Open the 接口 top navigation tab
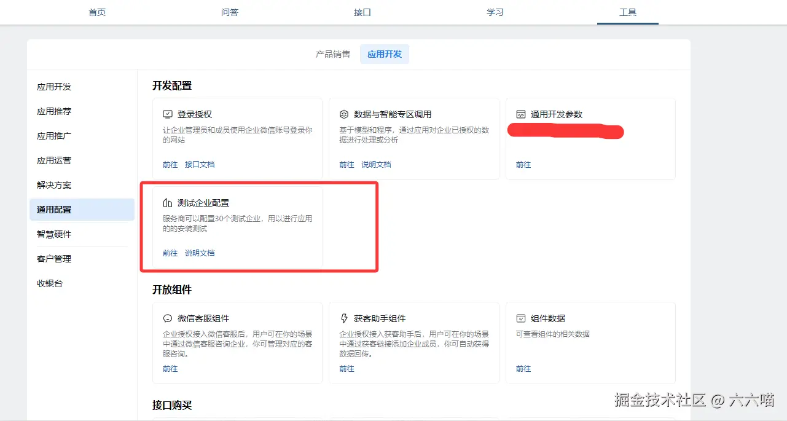This screenshot has width=787, height=421. (362, 12)
